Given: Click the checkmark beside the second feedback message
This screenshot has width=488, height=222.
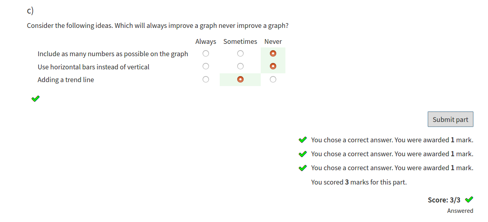Looking at the screenshot, I should coord(303,154).
